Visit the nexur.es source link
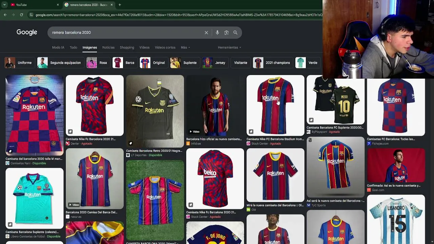 [76, 217]
